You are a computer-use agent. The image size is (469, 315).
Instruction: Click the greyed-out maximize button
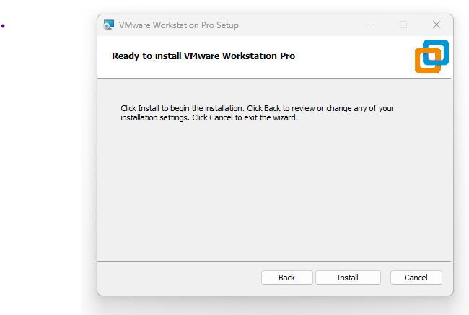403,25
